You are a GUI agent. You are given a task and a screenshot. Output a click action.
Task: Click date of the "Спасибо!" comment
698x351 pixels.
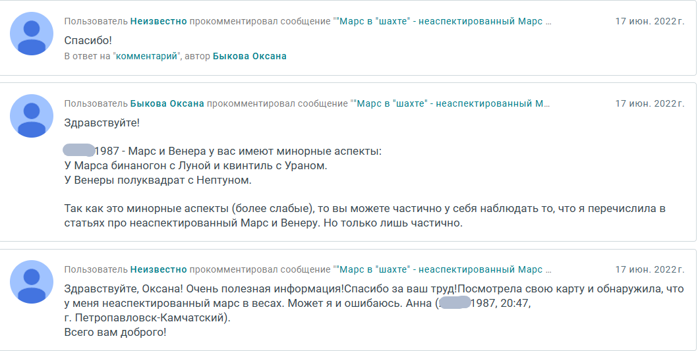[650, 21]
